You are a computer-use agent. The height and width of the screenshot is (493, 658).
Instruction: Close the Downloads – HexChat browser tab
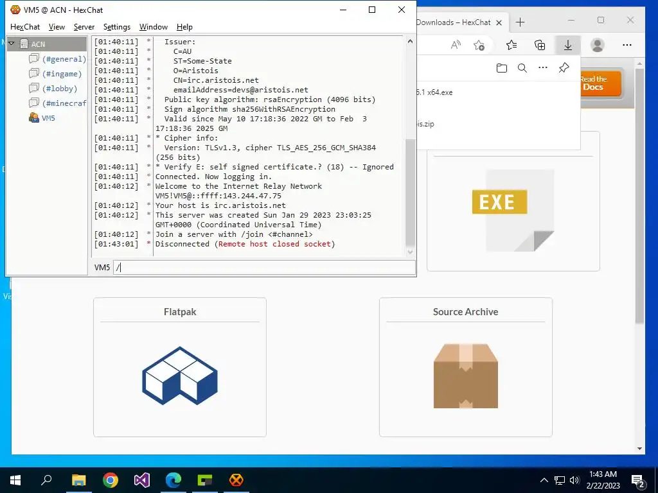(499, 22)
